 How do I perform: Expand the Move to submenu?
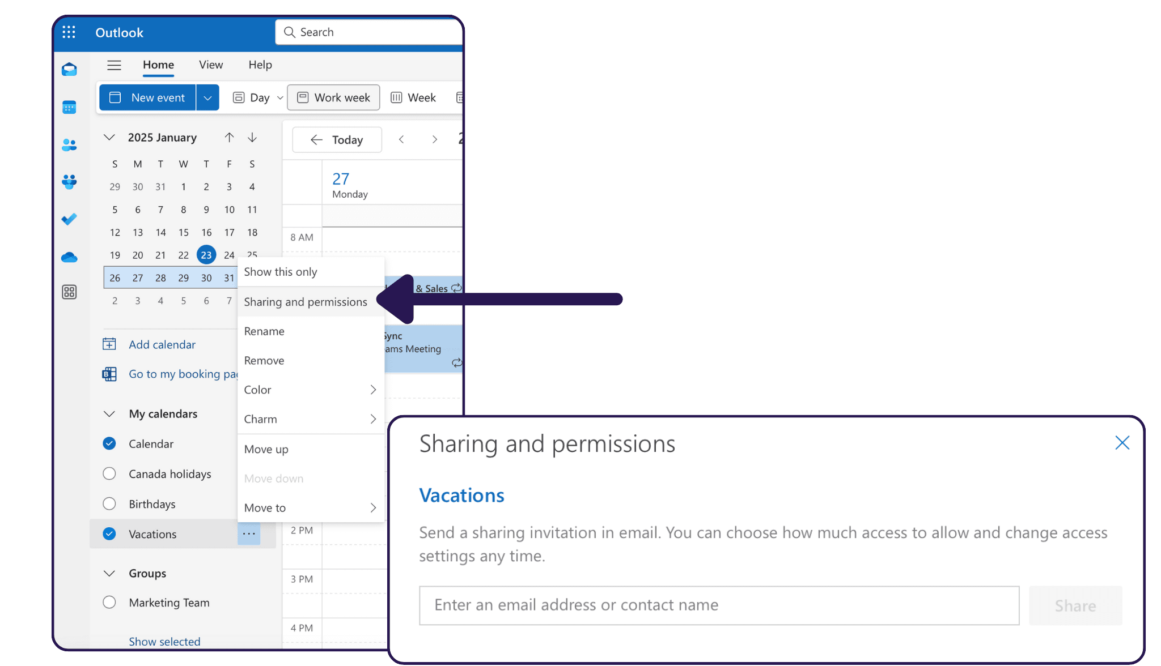[311, 508]
